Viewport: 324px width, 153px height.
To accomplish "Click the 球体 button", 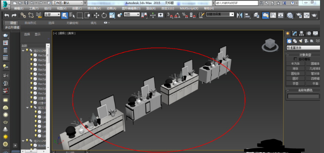I will [295, 69].
